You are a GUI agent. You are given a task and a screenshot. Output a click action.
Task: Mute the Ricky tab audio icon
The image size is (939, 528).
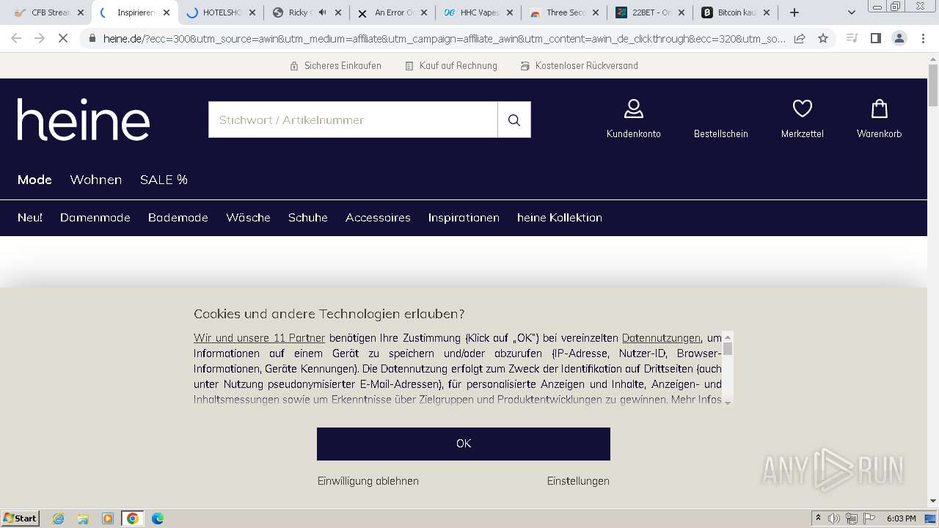(x=322, y=12)
